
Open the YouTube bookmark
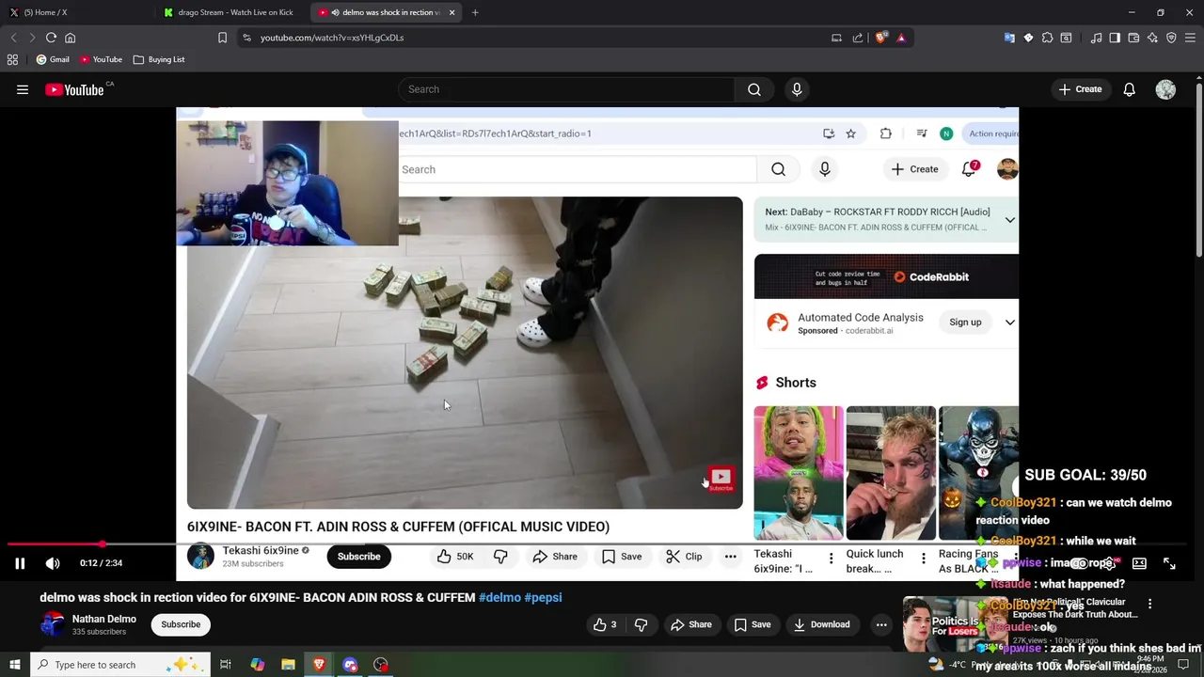click(x=101, y=59)
